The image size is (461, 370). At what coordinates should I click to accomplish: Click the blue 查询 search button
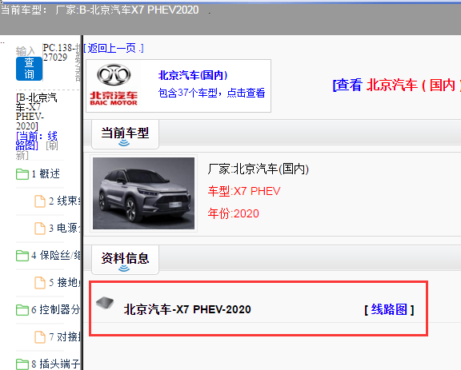[x=29, y=69]
